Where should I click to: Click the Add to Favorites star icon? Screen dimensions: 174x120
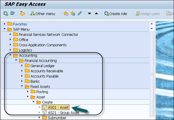click(66, 14)
